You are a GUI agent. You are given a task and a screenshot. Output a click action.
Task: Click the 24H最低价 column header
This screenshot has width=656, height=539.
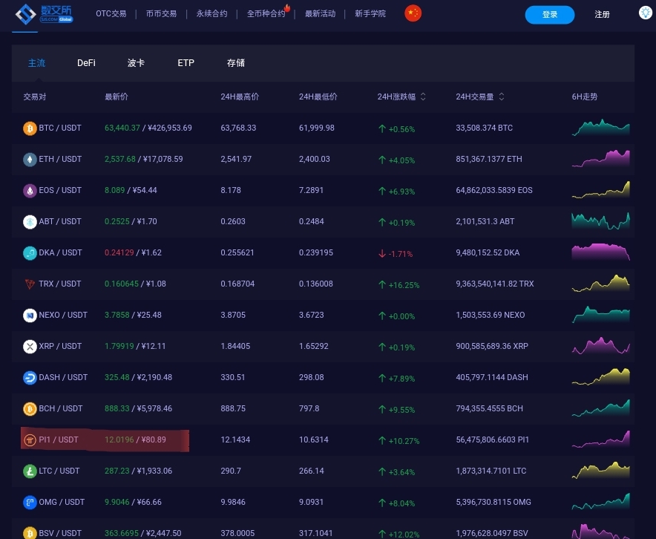tap(318, 97)
